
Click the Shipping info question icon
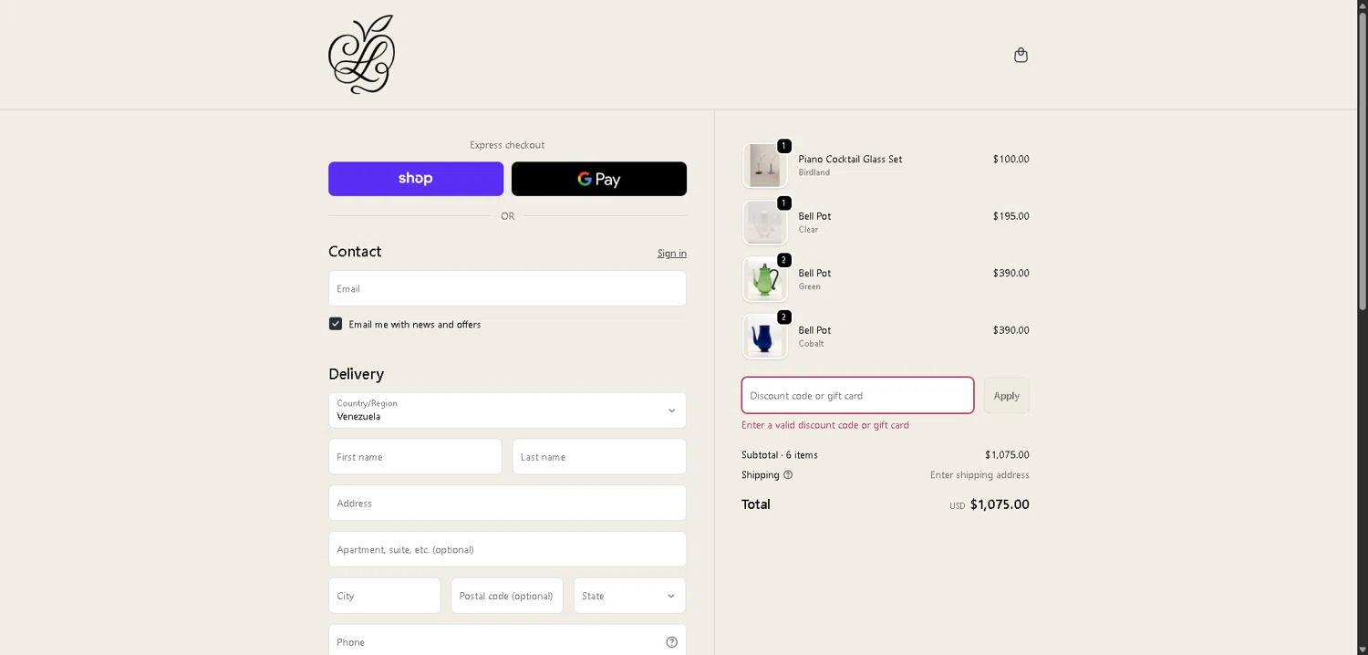point(788,475)
